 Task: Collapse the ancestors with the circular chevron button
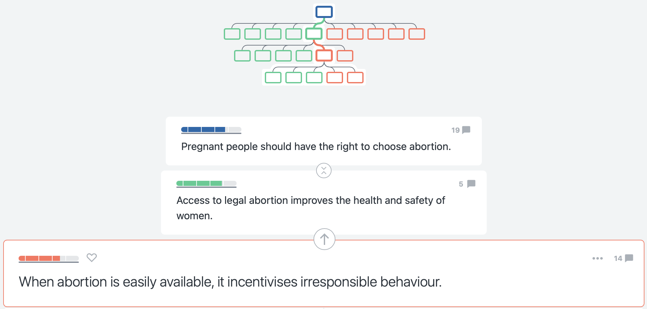pos(324,171)
